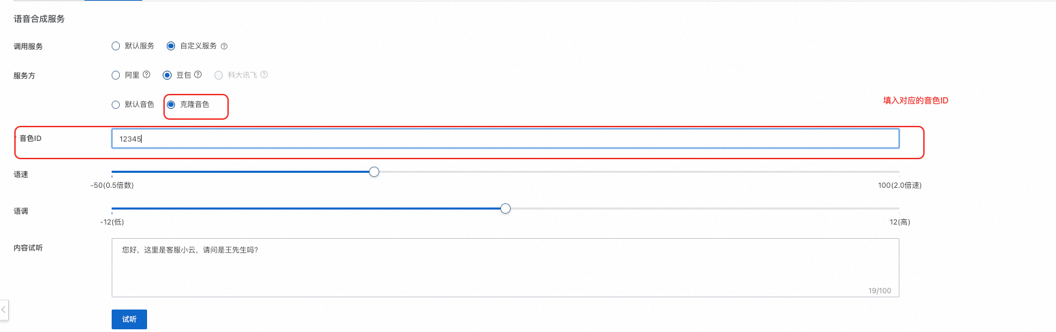Image resolution: width=1056 pixels, height=332 pixels.
Task: Choose 阿里 as service provider
Action: pos(116,75)
